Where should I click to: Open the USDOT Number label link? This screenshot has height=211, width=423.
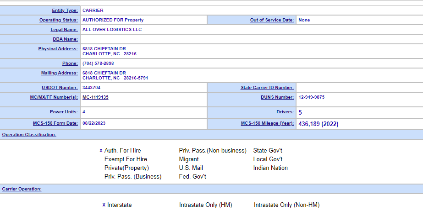point(60,88)
